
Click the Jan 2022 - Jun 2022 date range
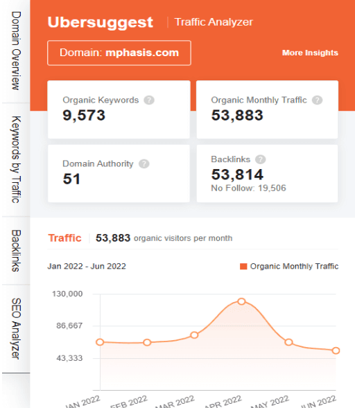[87, 267]
